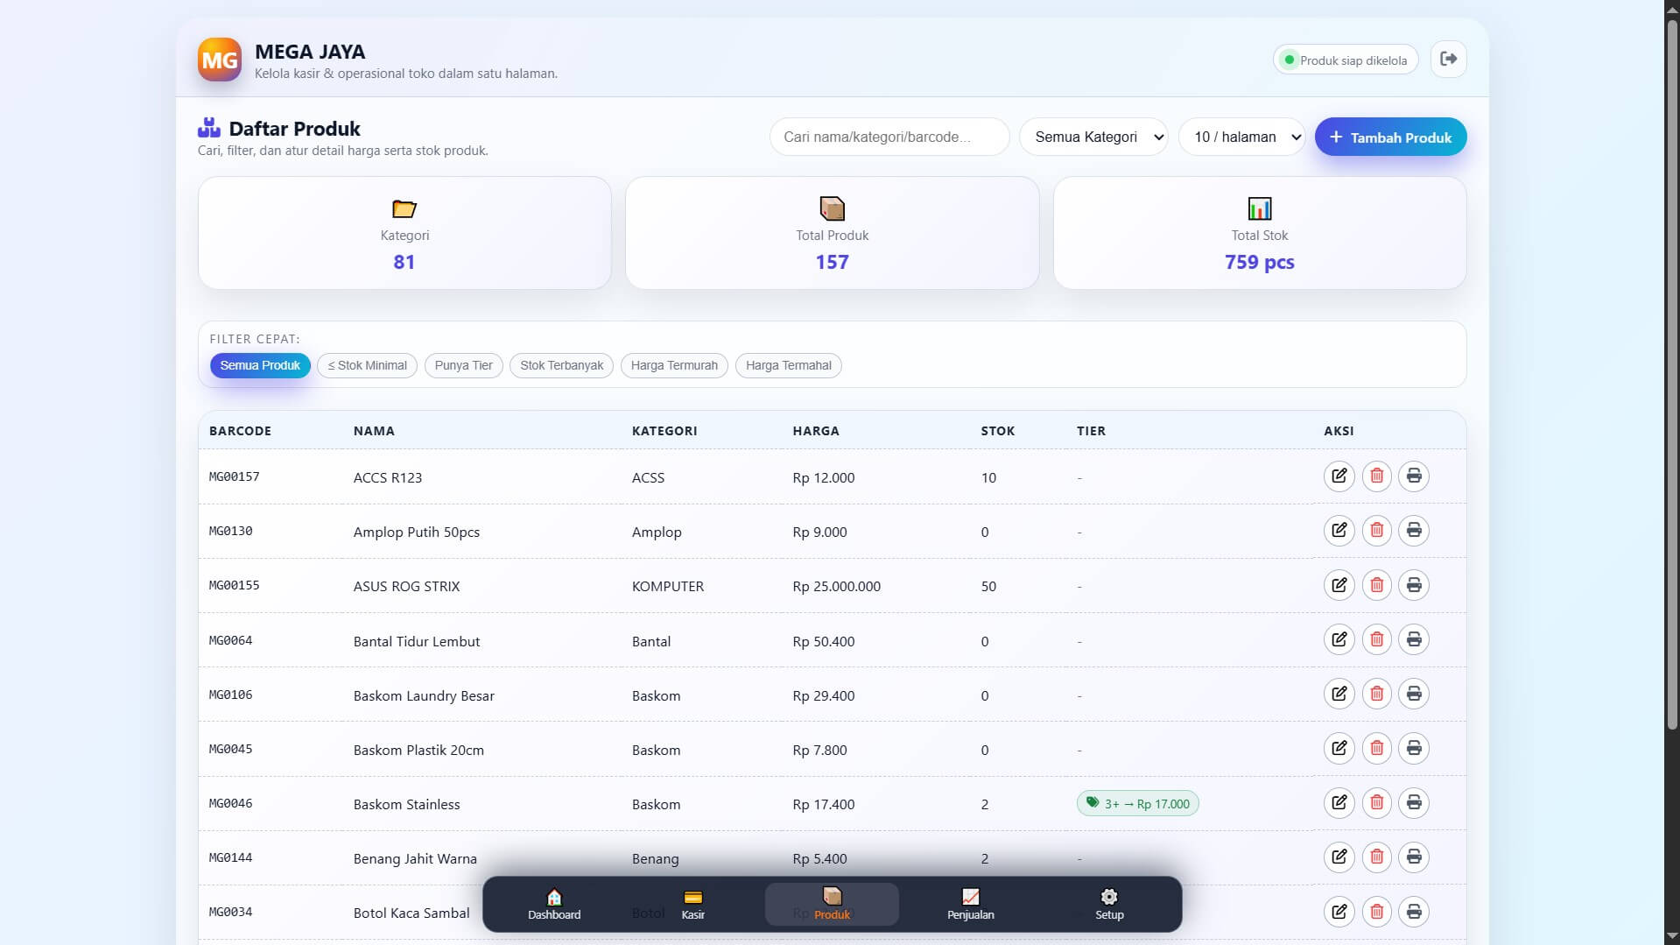Edit the Bantal Tidur Lembut product
Image resolution: width=1680 pixels, height=945 pixels.
click(1339, 640)
